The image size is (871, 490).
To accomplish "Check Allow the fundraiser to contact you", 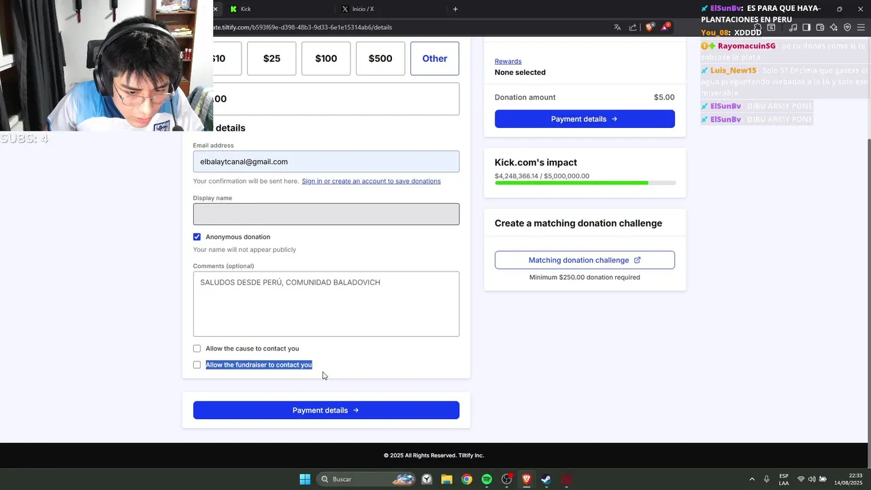I will [197, 365].
